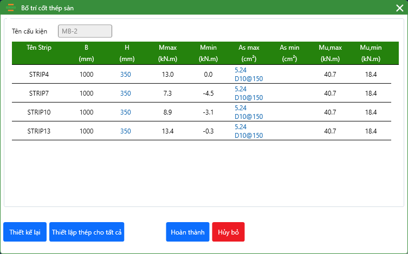Click the Mu,max column header
Screen dimensions: 408x254
point(330,53)
